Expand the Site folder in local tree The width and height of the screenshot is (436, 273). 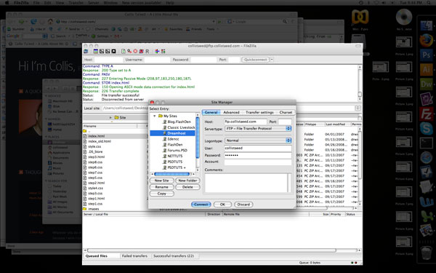110,117
